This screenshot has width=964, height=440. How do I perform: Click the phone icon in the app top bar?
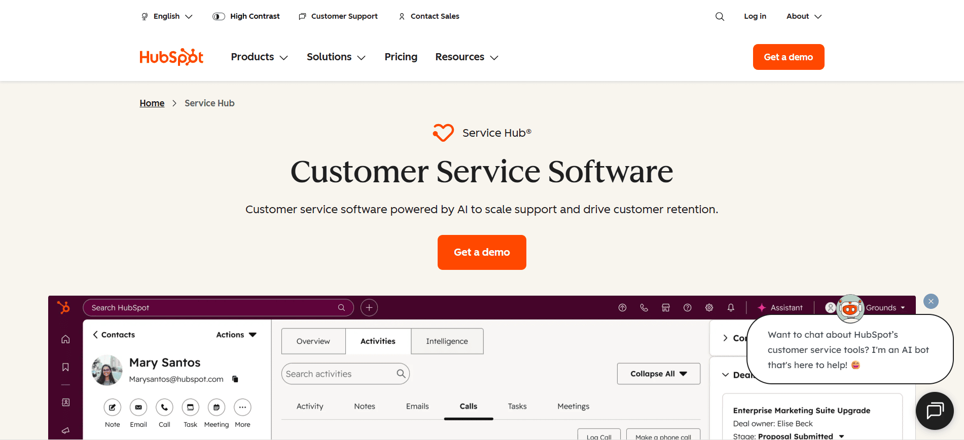click(644, 307)
